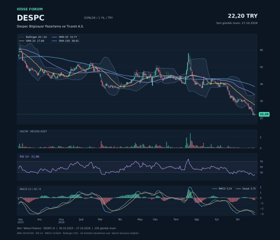Click the 20 tick on the price axis
280x240 pixels.
(x=261, y=118)
